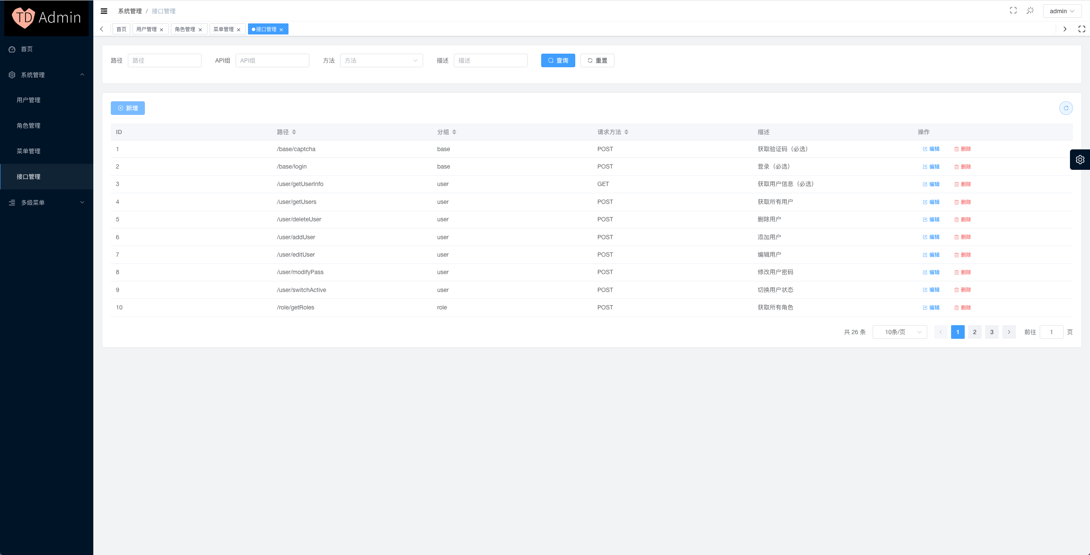The height and width of the screenshot is (555, 1090).
Task: Open admin user dropdown menu
Action: (x=1061, y=11)
